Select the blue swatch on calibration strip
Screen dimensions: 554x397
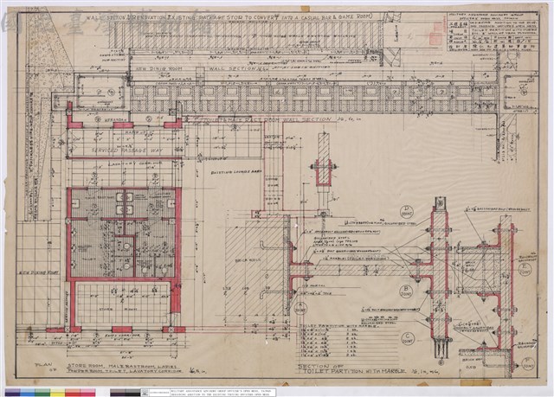[28, 393]
